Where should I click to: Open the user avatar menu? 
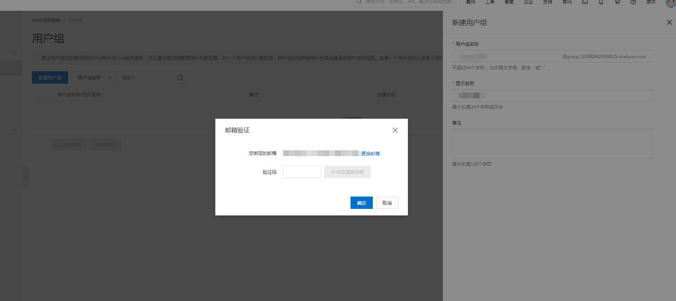(670, 2)
